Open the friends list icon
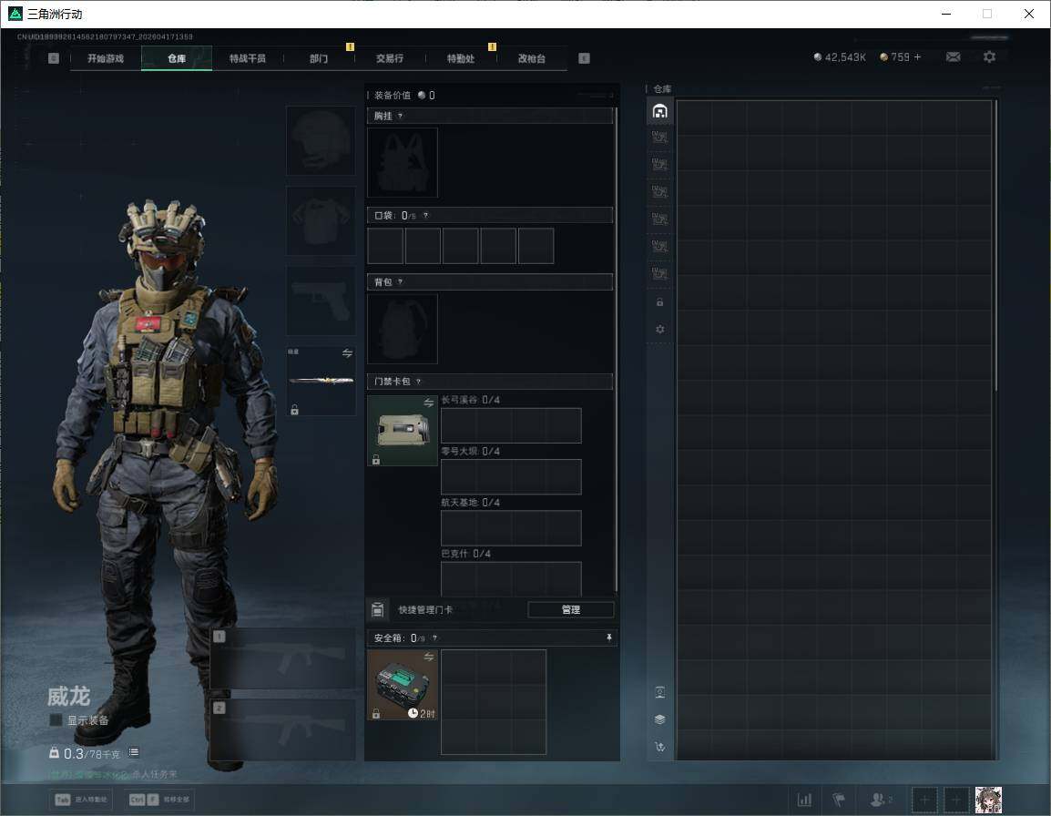This screenshot has width=1051, height=816. click(x=880, y=800)
